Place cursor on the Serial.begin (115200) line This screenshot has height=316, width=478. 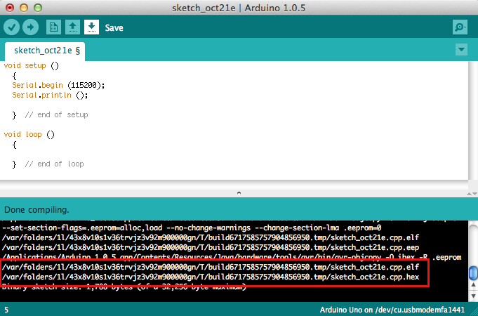[58, 85]
